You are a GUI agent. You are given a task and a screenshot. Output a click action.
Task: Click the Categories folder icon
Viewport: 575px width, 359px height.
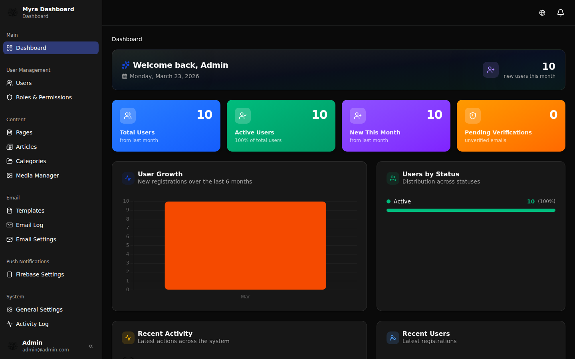point(10,161)
